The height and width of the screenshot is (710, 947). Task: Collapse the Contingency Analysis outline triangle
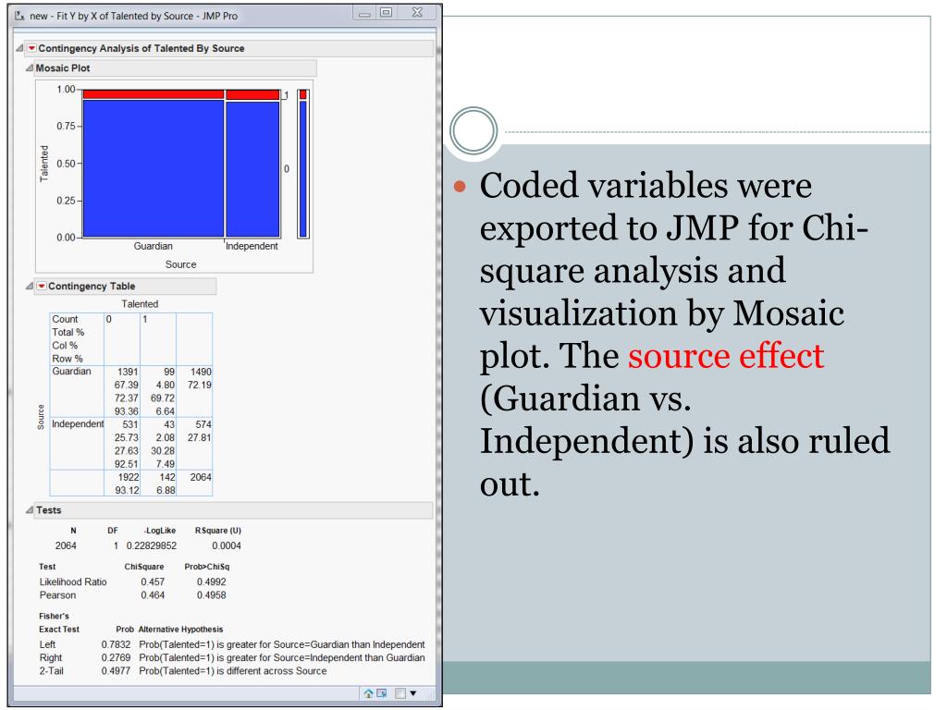click(20, 48)
